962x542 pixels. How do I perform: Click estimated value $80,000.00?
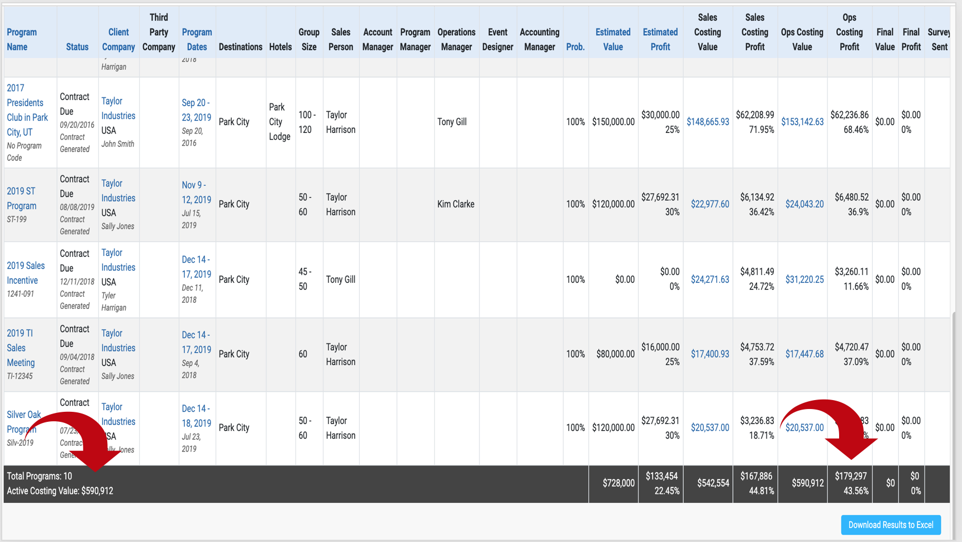click(x=616, y=354)
